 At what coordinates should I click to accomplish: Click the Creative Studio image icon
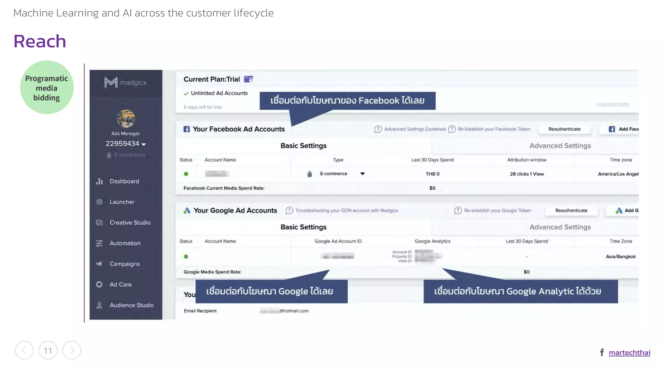tap(99, 222)
